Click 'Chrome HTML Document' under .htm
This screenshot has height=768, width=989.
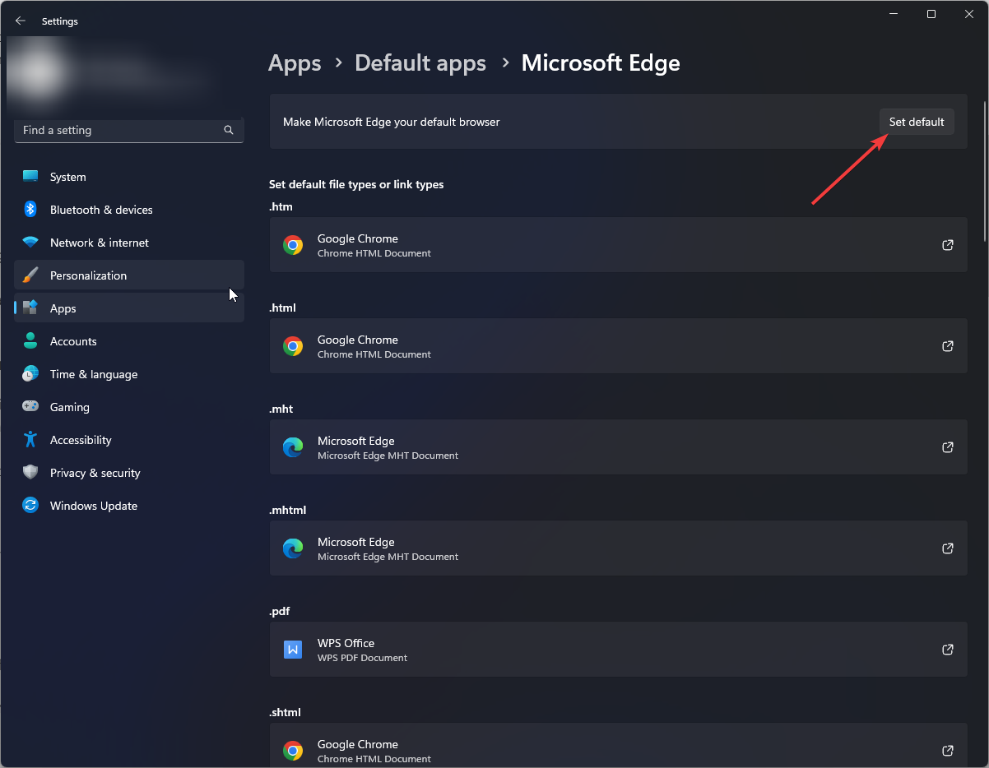point(374,253)
